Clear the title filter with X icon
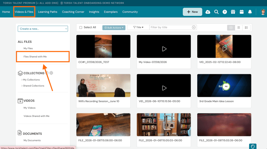 194,27
